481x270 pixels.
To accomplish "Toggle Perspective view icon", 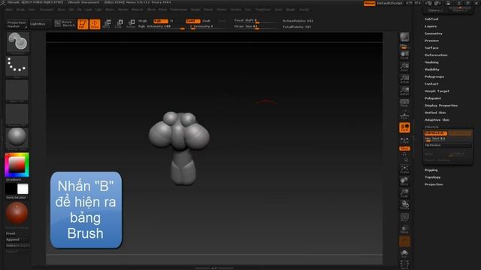I will tap(404, 103).
